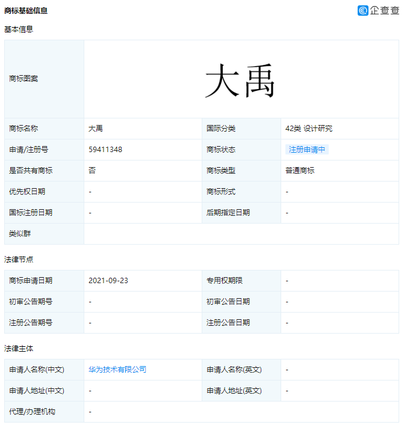Click the 是否共有商标 value 否
This screenshot has width=404, height=425.
tap(92, 171)
